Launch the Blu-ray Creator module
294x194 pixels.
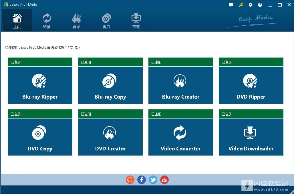[x=180, y=85]
